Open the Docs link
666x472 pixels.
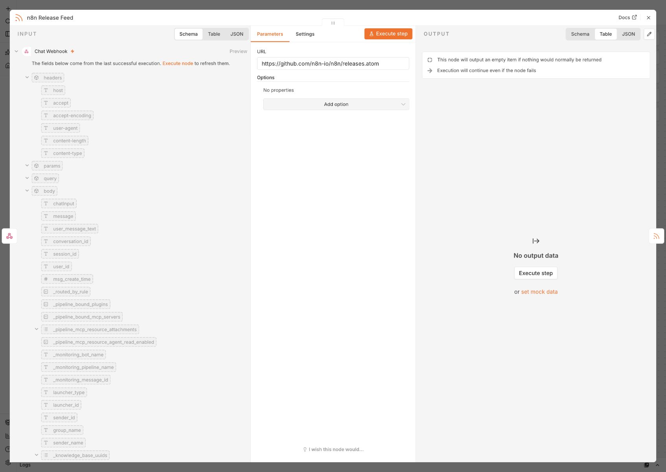pos(627,18)
